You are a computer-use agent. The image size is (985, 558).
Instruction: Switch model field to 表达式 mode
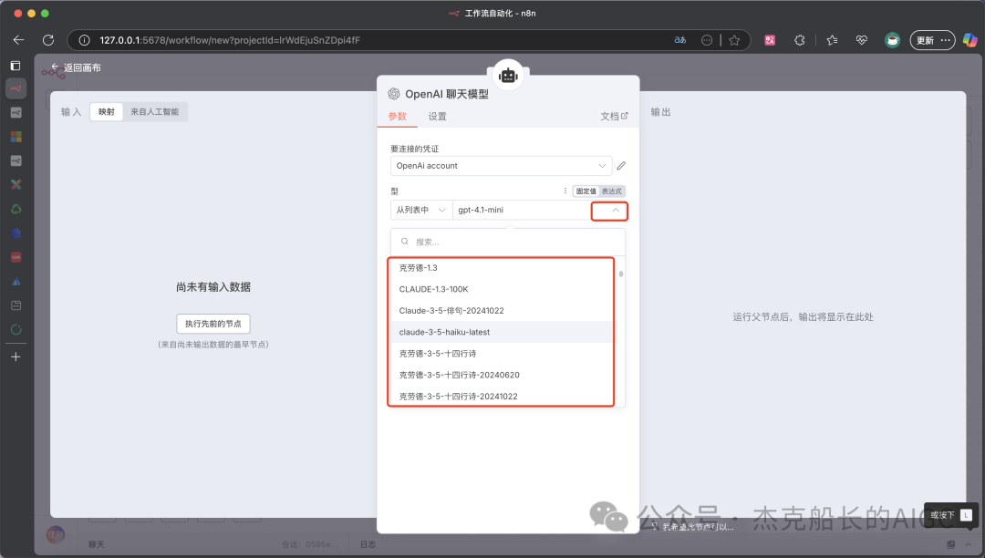pos(612,191)
